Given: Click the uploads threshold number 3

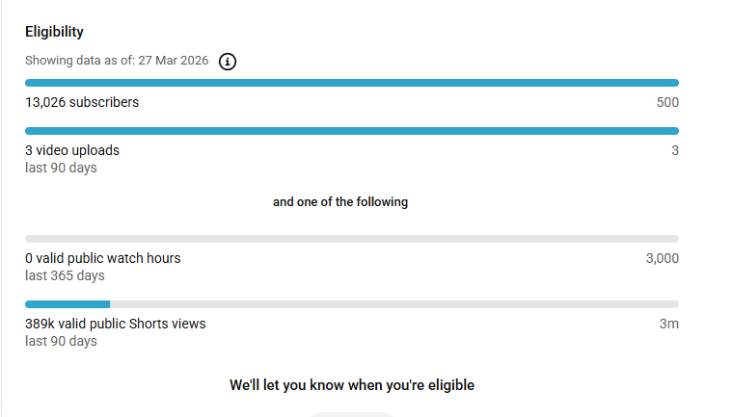Looking at the screenshot, I should [x=675, y=150].
